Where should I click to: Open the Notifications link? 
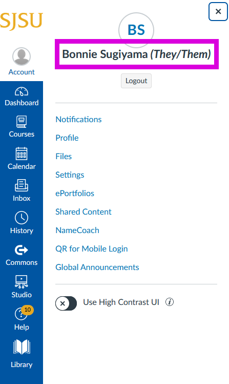pos(78,120)
